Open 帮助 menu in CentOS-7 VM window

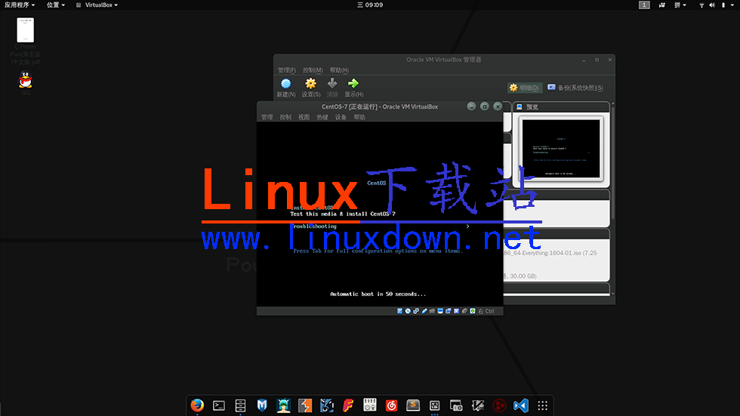(x=359, y=117)
